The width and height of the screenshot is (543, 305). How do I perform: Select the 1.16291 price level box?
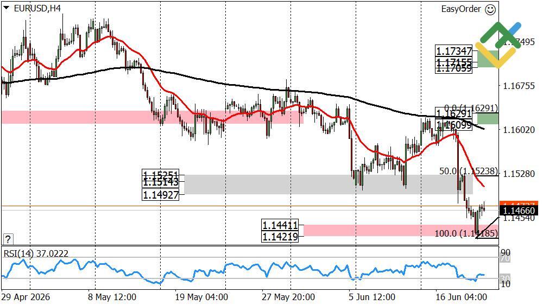(x=453, y=113)
